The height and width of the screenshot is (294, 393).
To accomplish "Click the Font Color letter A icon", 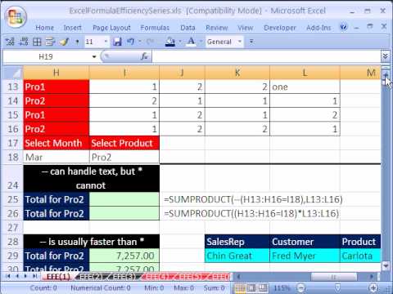I will coord(192,42).
